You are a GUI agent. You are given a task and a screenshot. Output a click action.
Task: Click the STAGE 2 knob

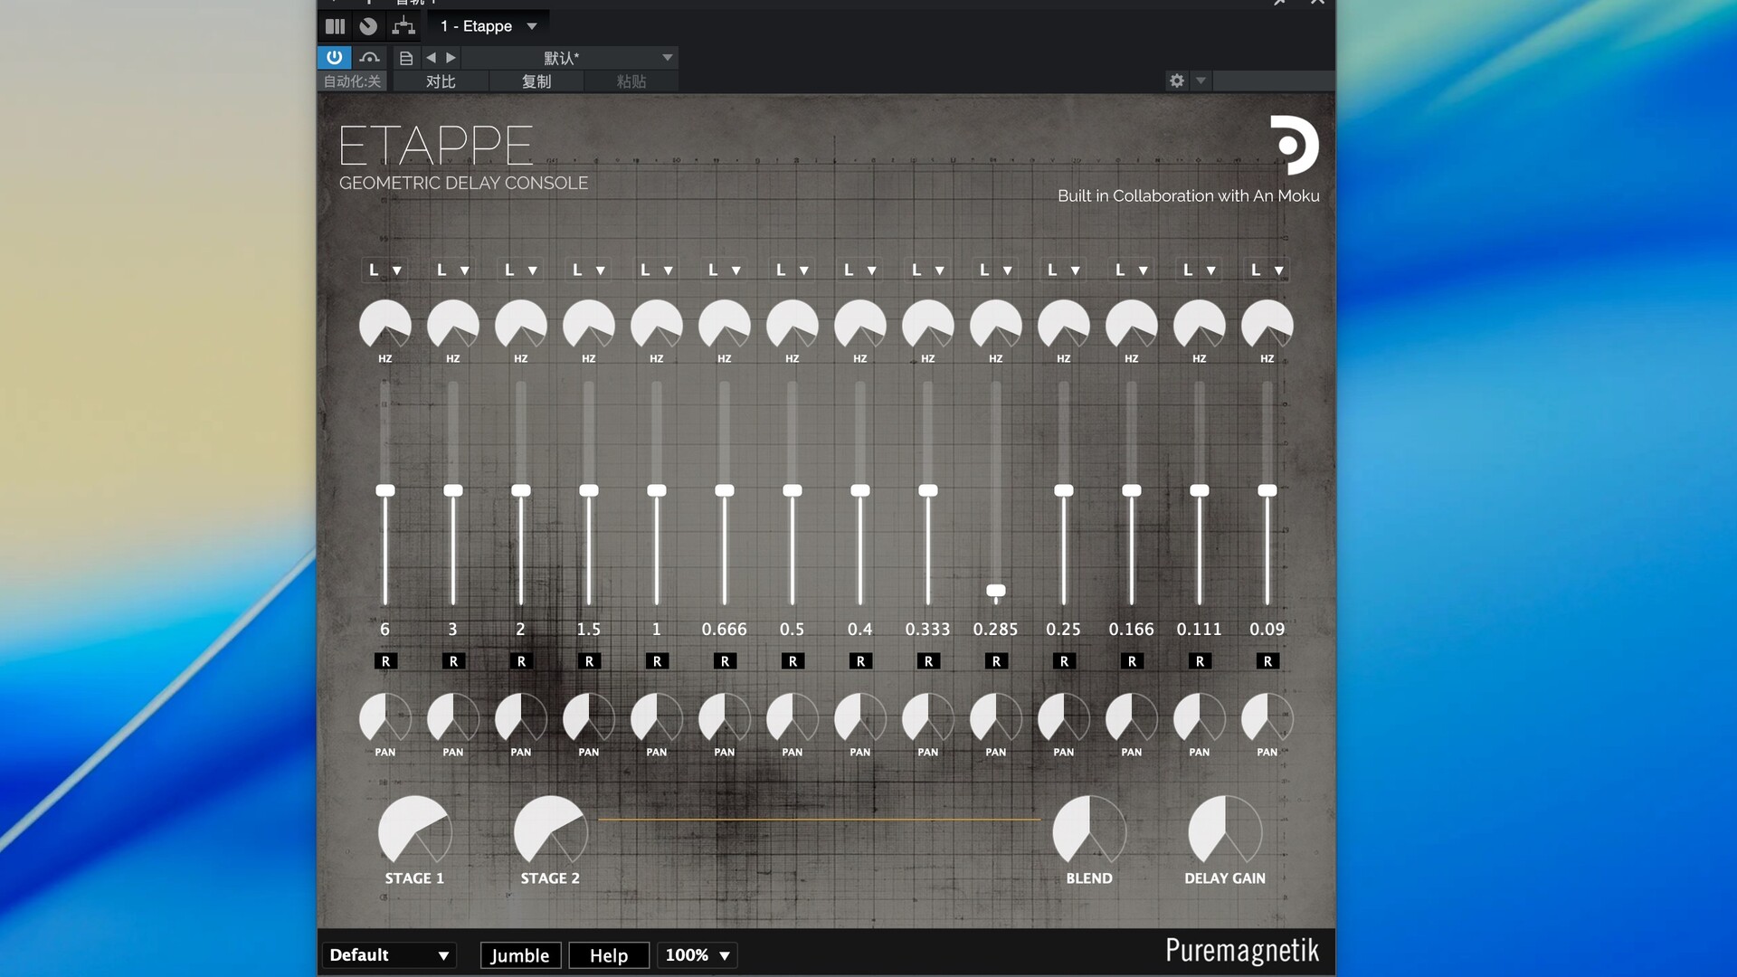click(x=551, y=831)
